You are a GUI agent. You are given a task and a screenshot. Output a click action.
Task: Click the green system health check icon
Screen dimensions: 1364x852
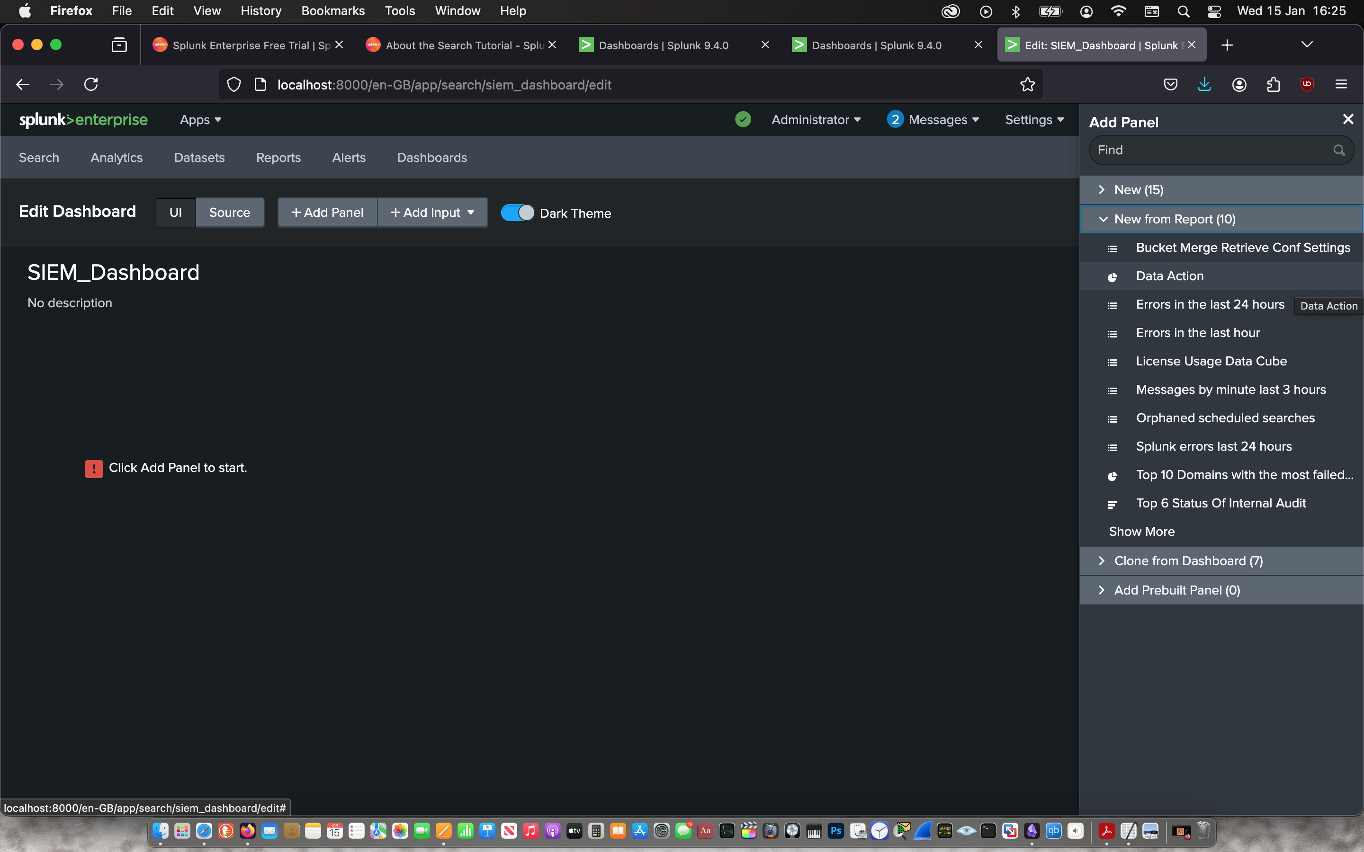(743, 119)
